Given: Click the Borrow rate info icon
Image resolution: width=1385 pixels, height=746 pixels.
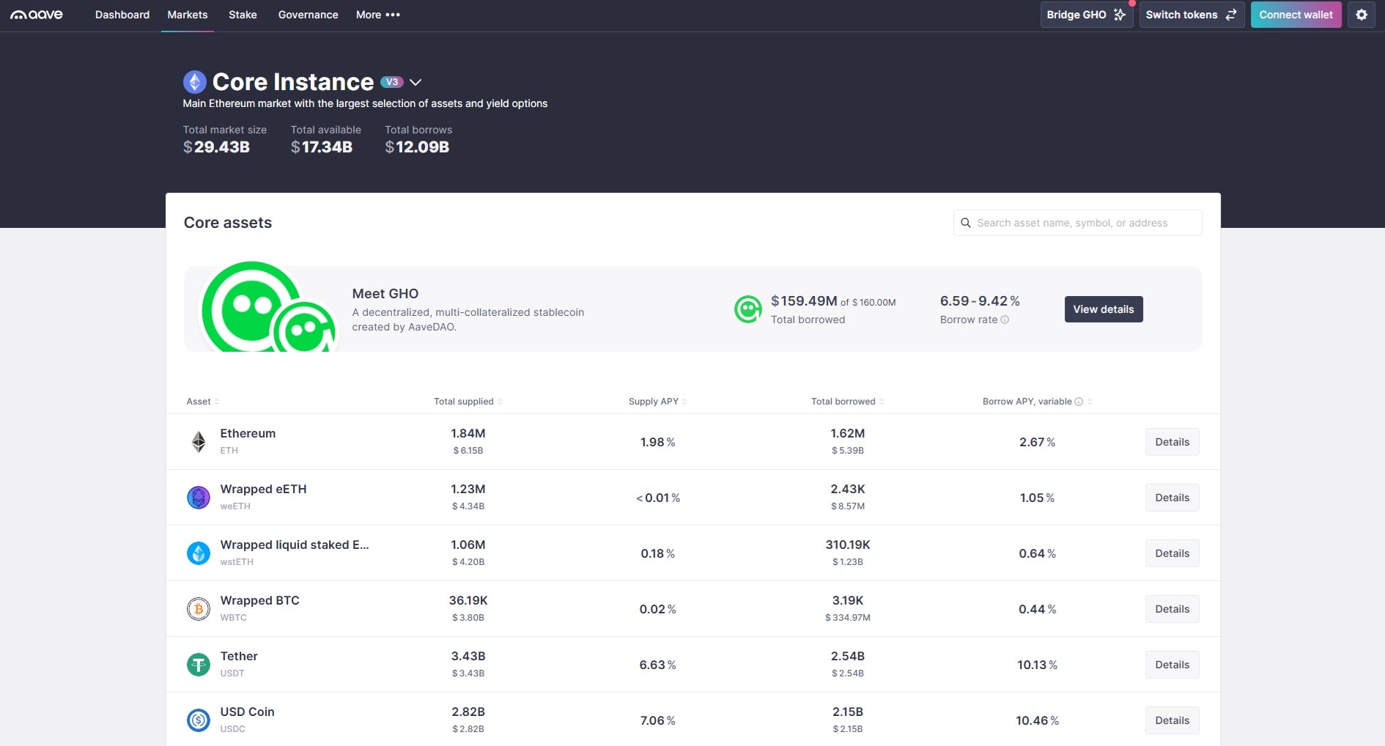Looking at the screenshot, I should click(x=1005, y=320).
